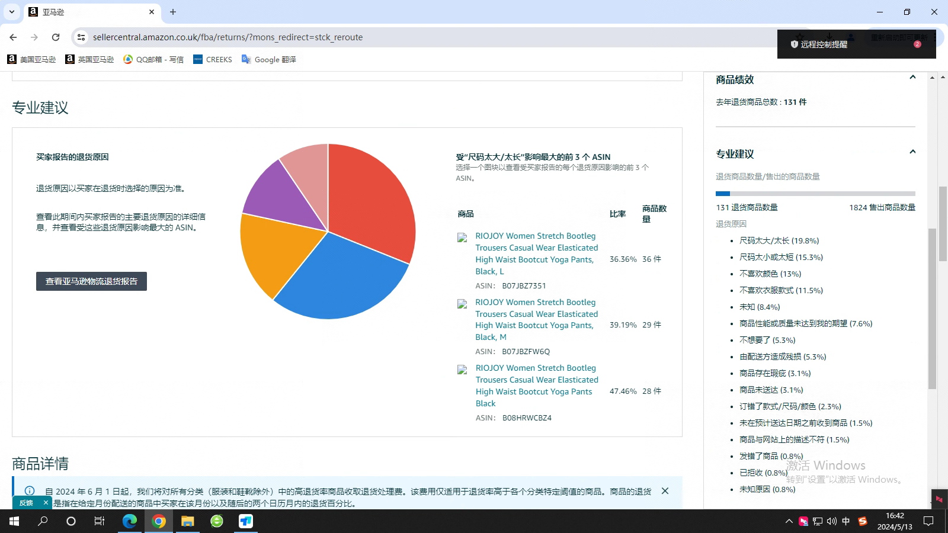The width and height of the screenshot is (948, 533).
Task: Open File Explorer from taskbar
Action: click(187, 521)
